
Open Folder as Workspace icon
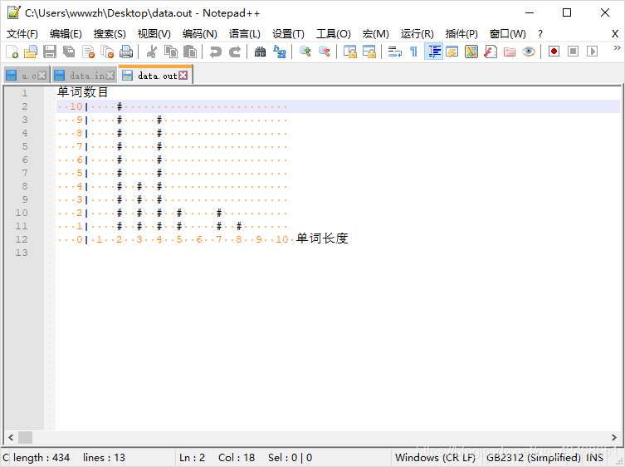510,52
